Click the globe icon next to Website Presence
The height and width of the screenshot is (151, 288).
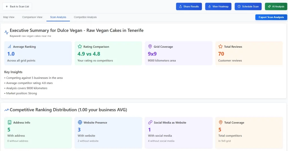click(80, 122)
